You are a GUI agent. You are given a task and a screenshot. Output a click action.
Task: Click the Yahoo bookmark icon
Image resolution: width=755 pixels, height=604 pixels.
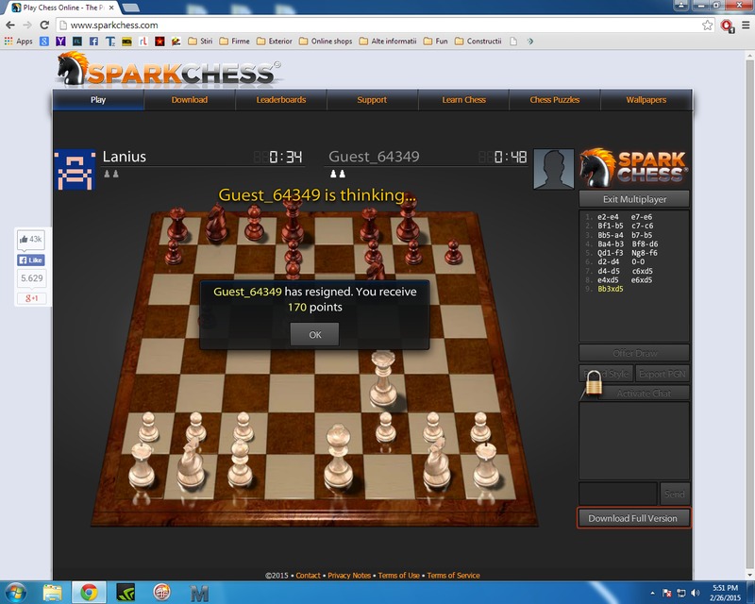coord(60,42)
